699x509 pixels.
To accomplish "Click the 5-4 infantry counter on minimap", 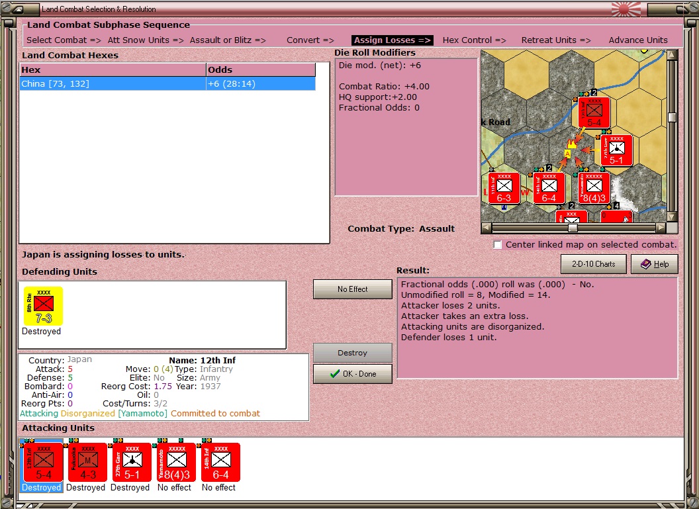I will [594, 113].
